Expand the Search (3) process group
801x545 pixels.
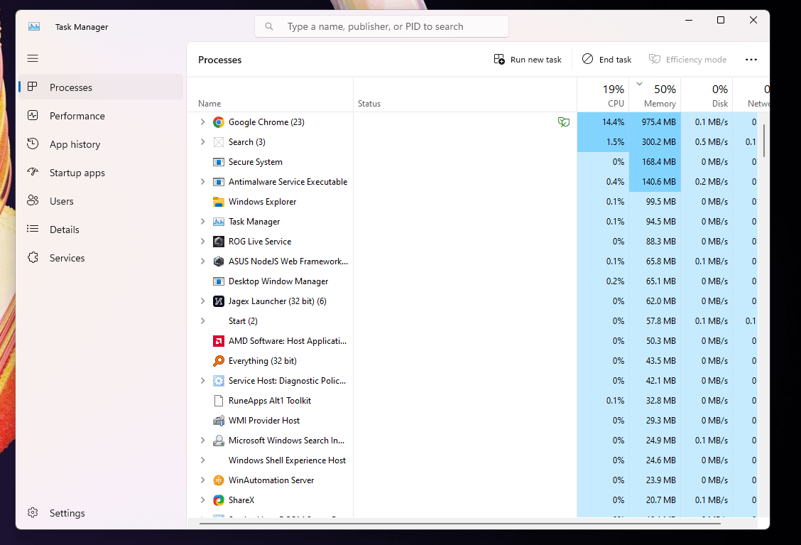tap(203, 142)
